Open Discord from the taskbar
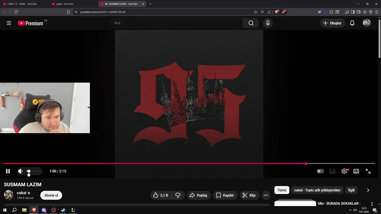This screenshot has width=381, height=214. tap(44, 210)
